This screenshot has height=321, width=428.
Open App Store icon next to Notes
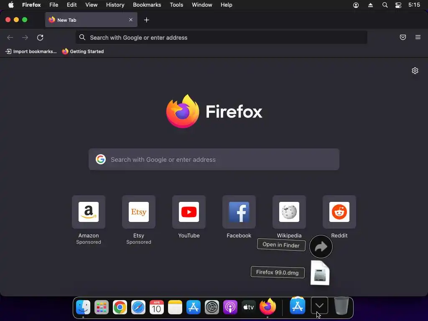[194, 307]
